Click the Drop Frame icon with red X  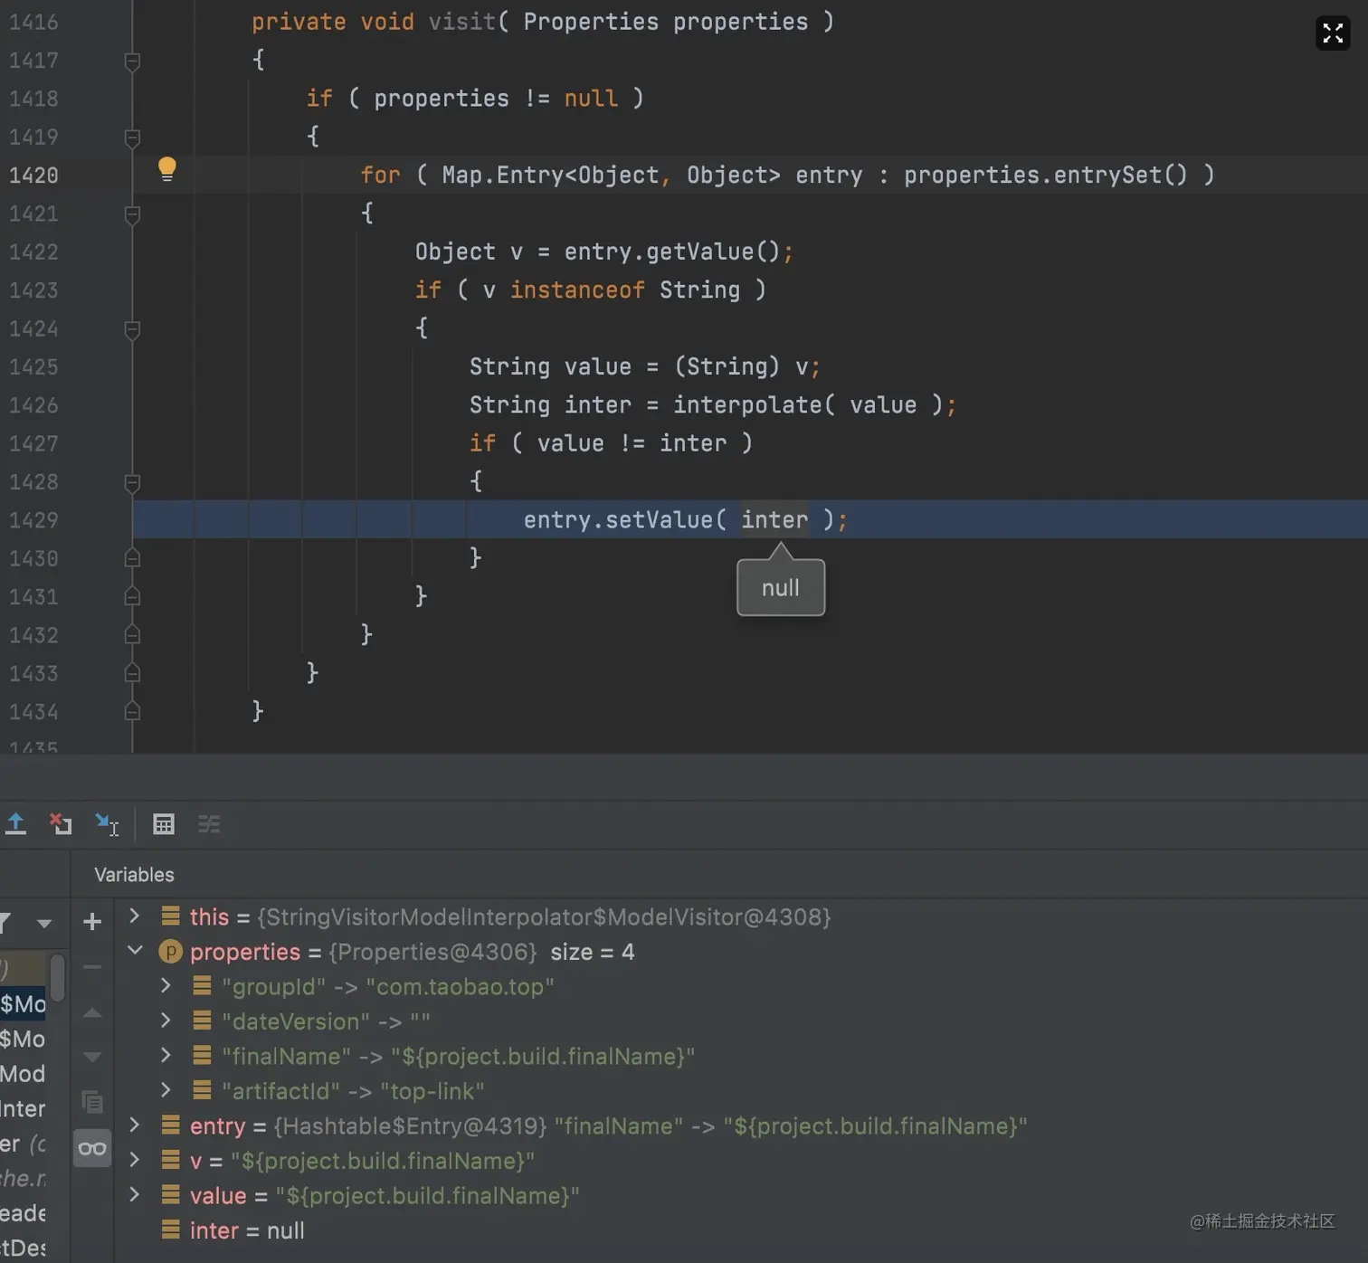(x=61, y=823)
